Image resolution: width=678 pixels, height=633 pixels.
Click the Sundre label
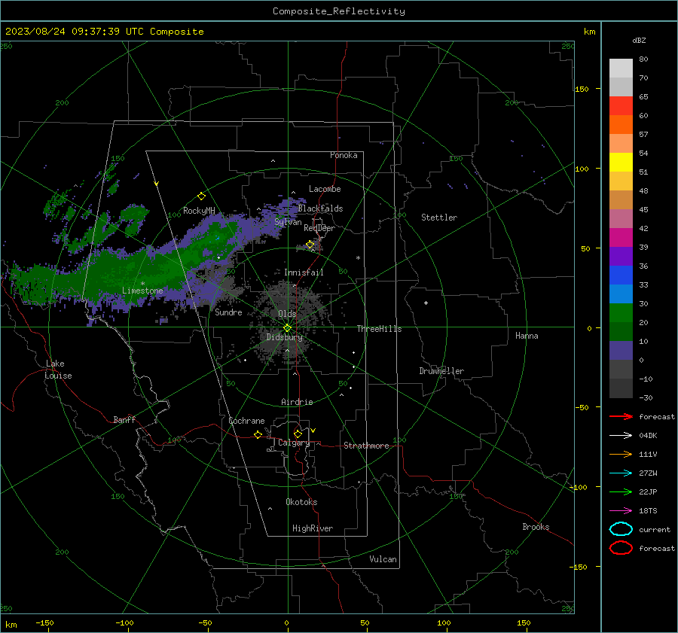click(x=228, y=312)
